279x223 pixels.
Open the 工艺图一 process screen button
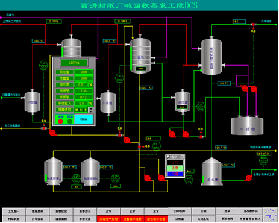pos(14,212)
